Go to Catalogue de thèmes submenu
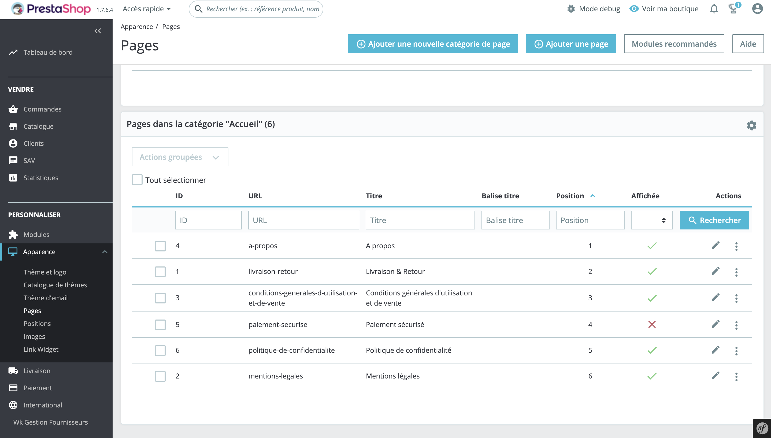771x438 pixels. [x=55, y=285]
